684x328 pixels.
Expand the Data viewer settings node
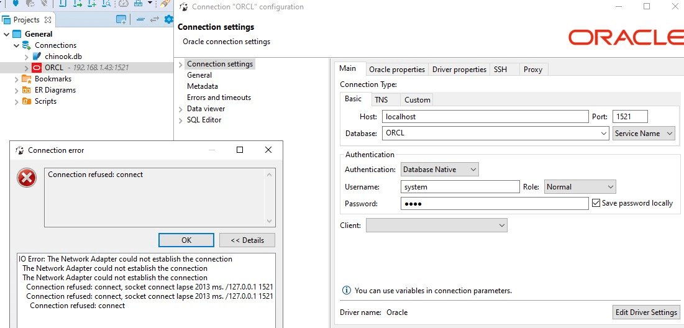[x=181, y=109]
